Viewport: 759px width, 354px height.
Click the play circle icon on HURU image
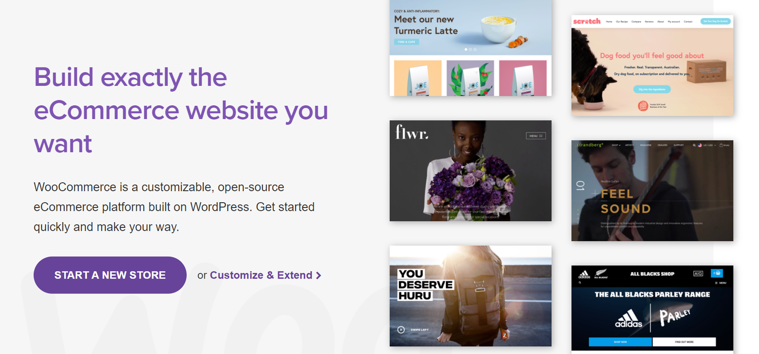tap(401, 330)
